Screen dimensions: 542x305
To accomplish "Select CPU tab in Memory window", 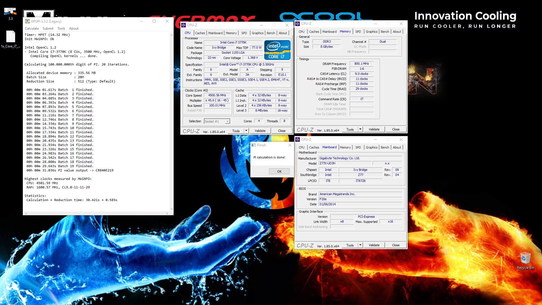I will pos(301,32).
